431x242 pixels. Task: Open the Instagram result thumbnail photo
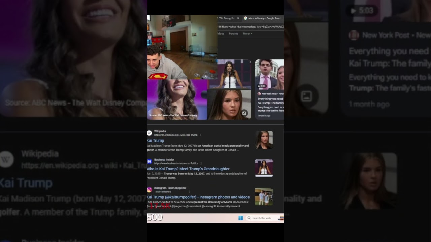(264, 196)
